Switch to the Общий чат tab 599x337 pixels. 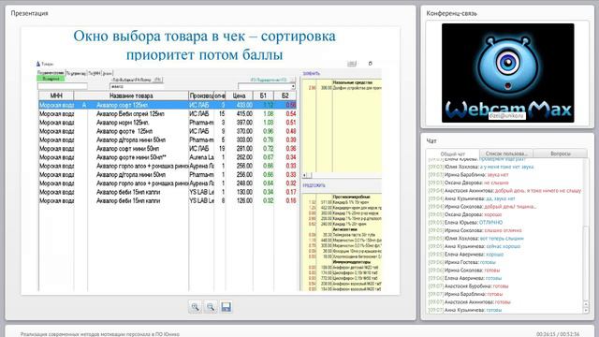(x=453, y=154)
